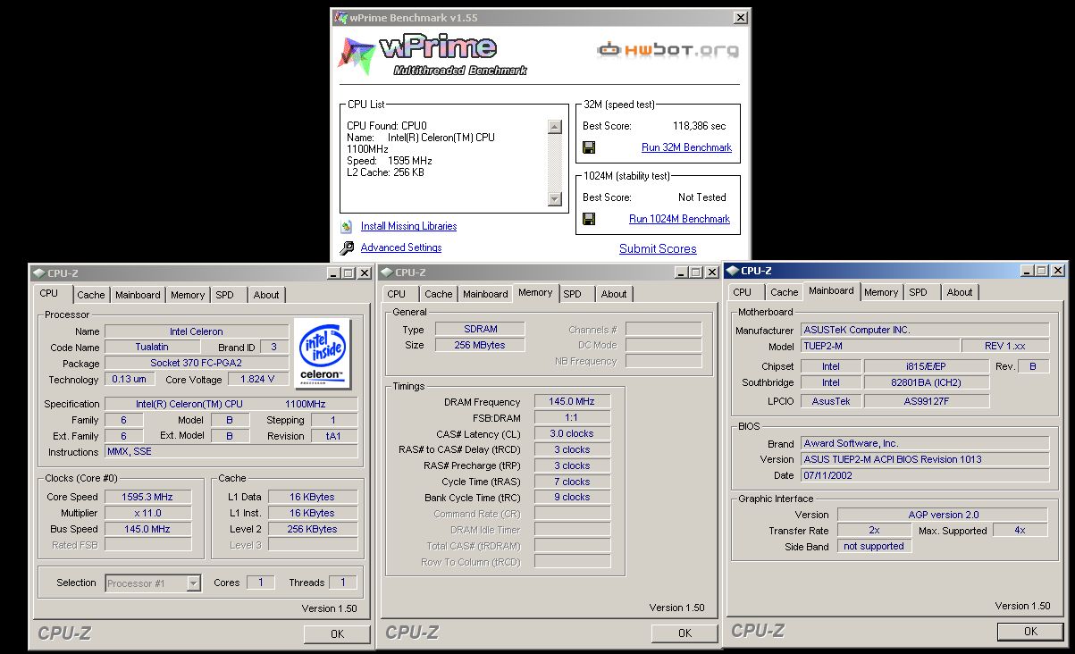Select Cache tab in the Memory window
Image resolution: width=1075 pixels, height=654 pixels.
439,294
